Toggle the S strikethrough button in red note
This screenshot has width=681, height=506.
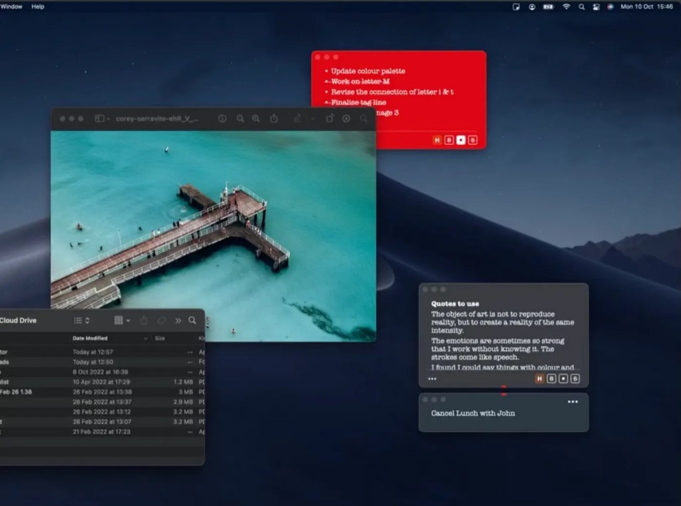tap(473, 140)
